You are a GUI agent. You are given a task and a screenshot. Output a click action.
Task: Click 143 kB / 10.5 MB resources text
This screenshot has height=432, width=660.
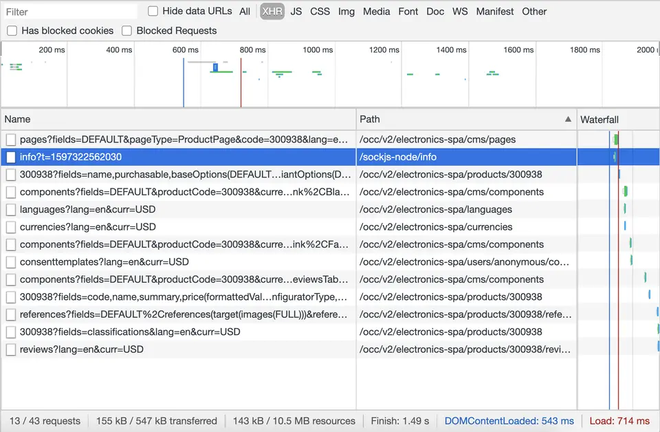294,421
